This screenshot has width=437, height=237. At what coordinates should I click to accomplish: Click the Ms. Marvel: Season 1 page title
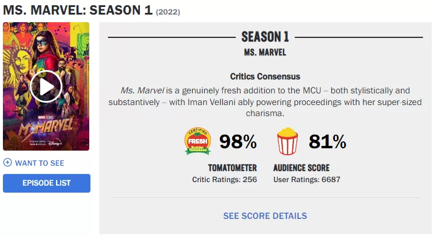pyautogui.click(x=78, y=11)
